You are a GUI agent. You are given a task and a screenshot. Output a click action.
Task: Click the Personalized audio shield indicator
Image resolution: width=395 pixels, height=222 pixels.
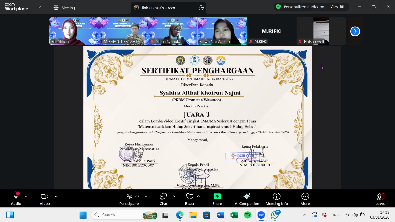point(278,7)
